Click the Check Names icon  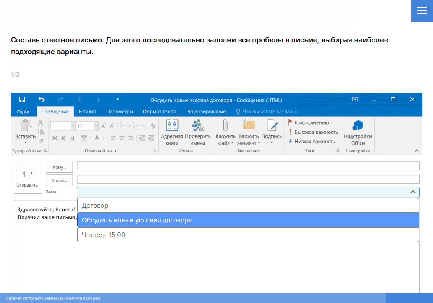pyautogui.click(x=198, y=126)
